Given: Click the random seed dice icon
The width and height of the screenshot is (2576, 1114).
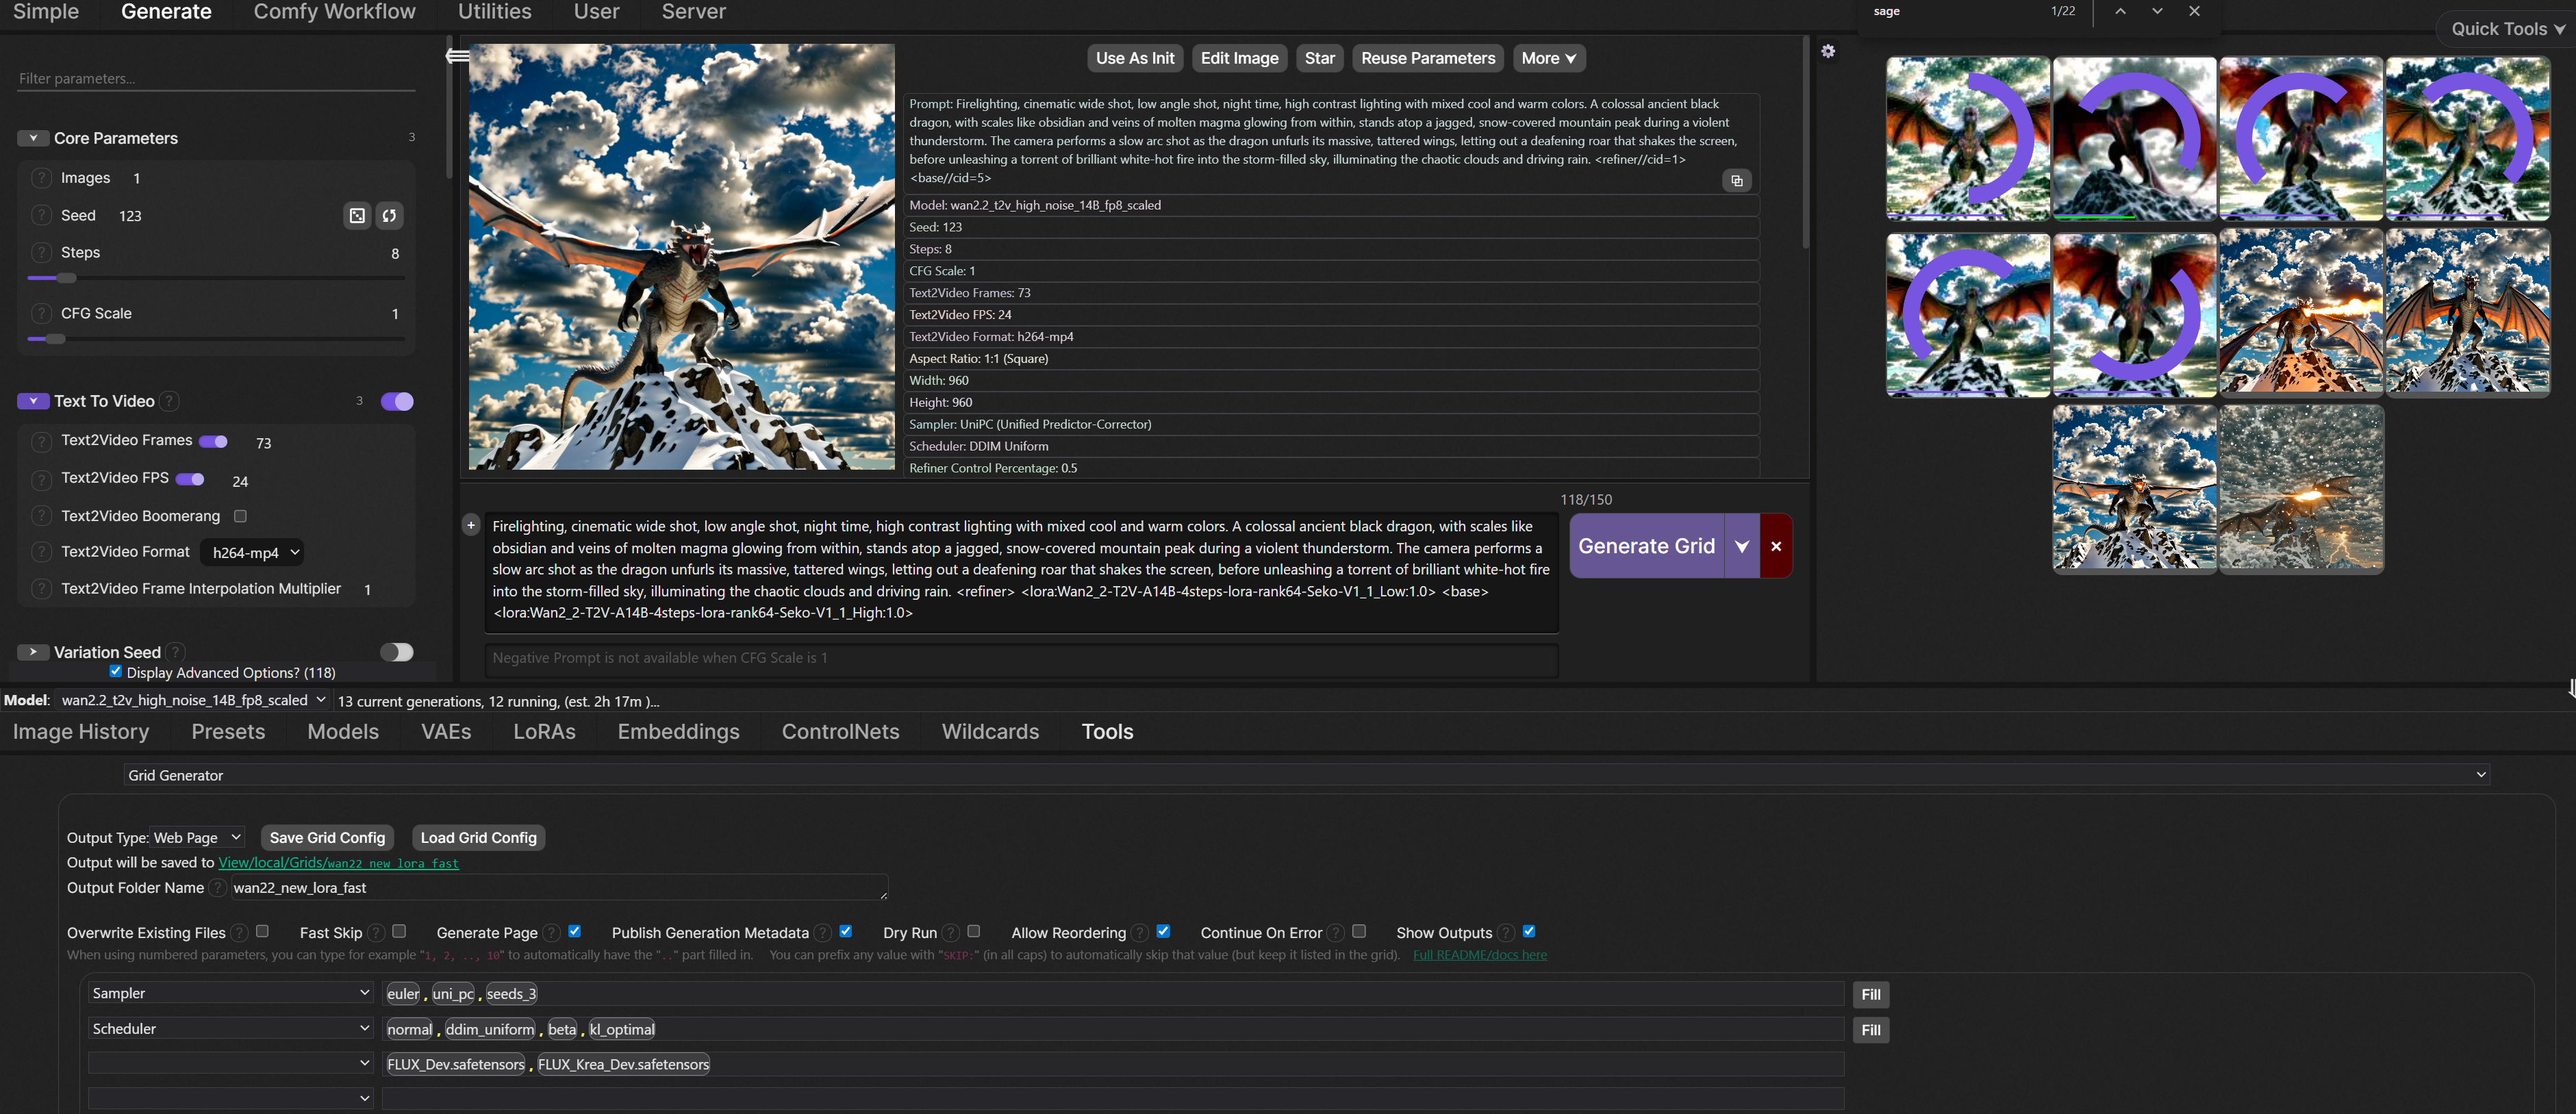Looking at the screenshot, I should [357, 216].
